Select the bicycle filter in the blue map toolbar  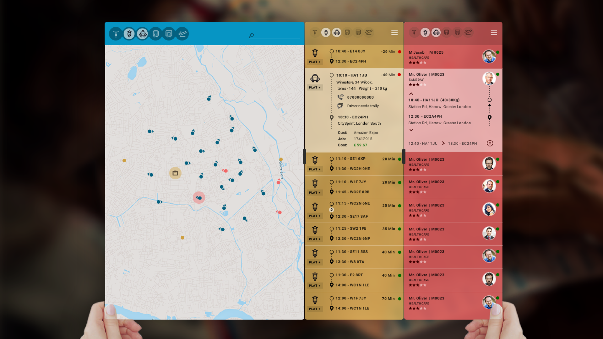click(x=116, y=34)
